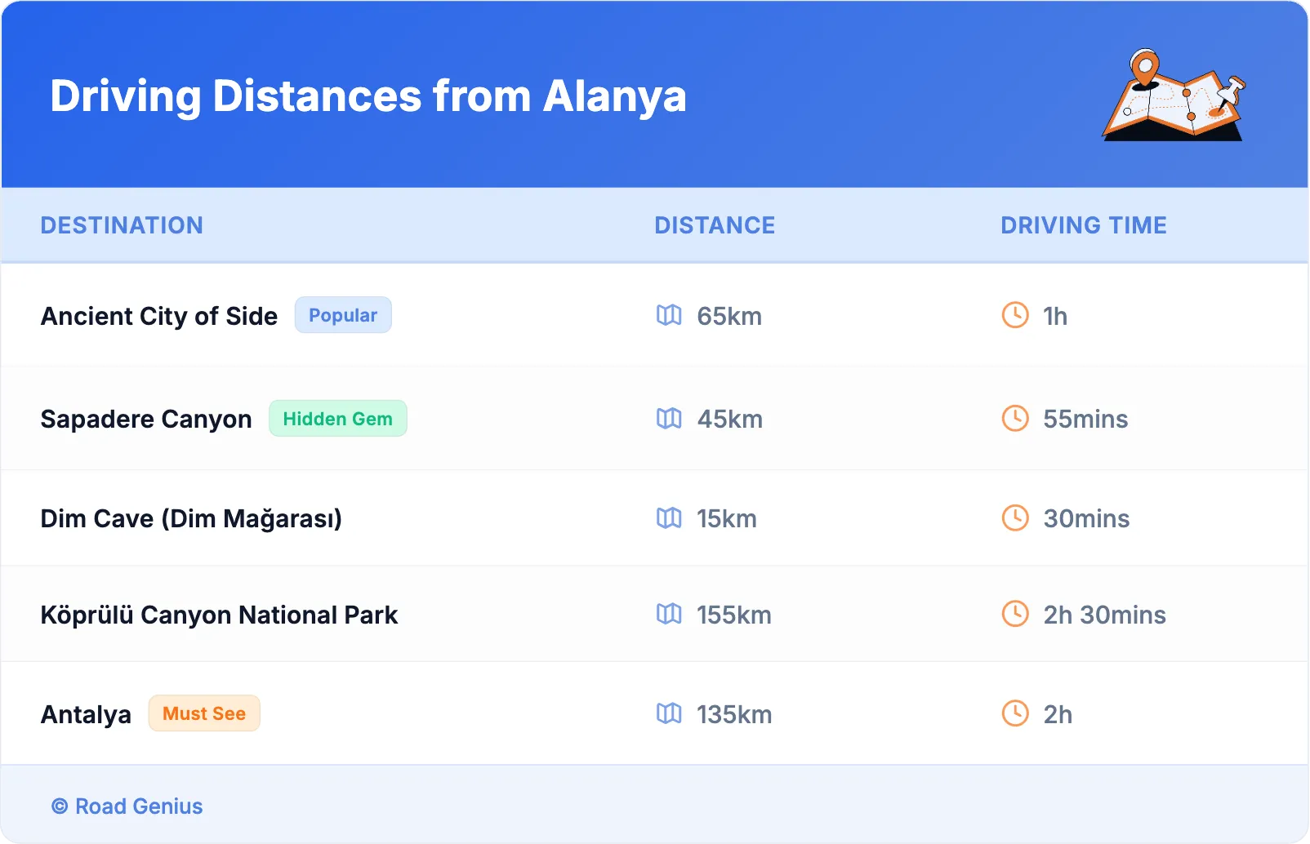This screenshot has width=1310, height=844.
Task: Click the map icon beside 65km
Action: pyautogui.click(x=669, y=315)
